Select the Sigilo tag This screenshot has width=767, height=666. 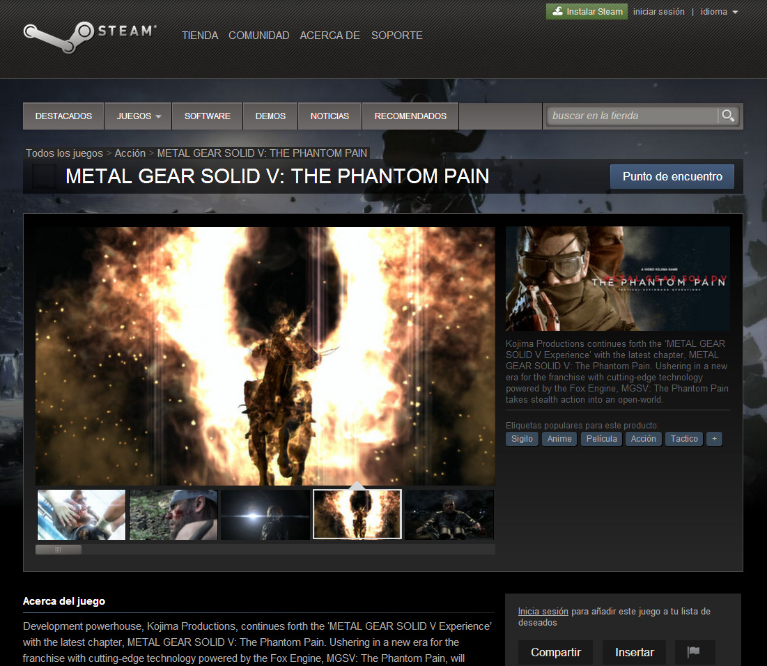click(522, 438)
